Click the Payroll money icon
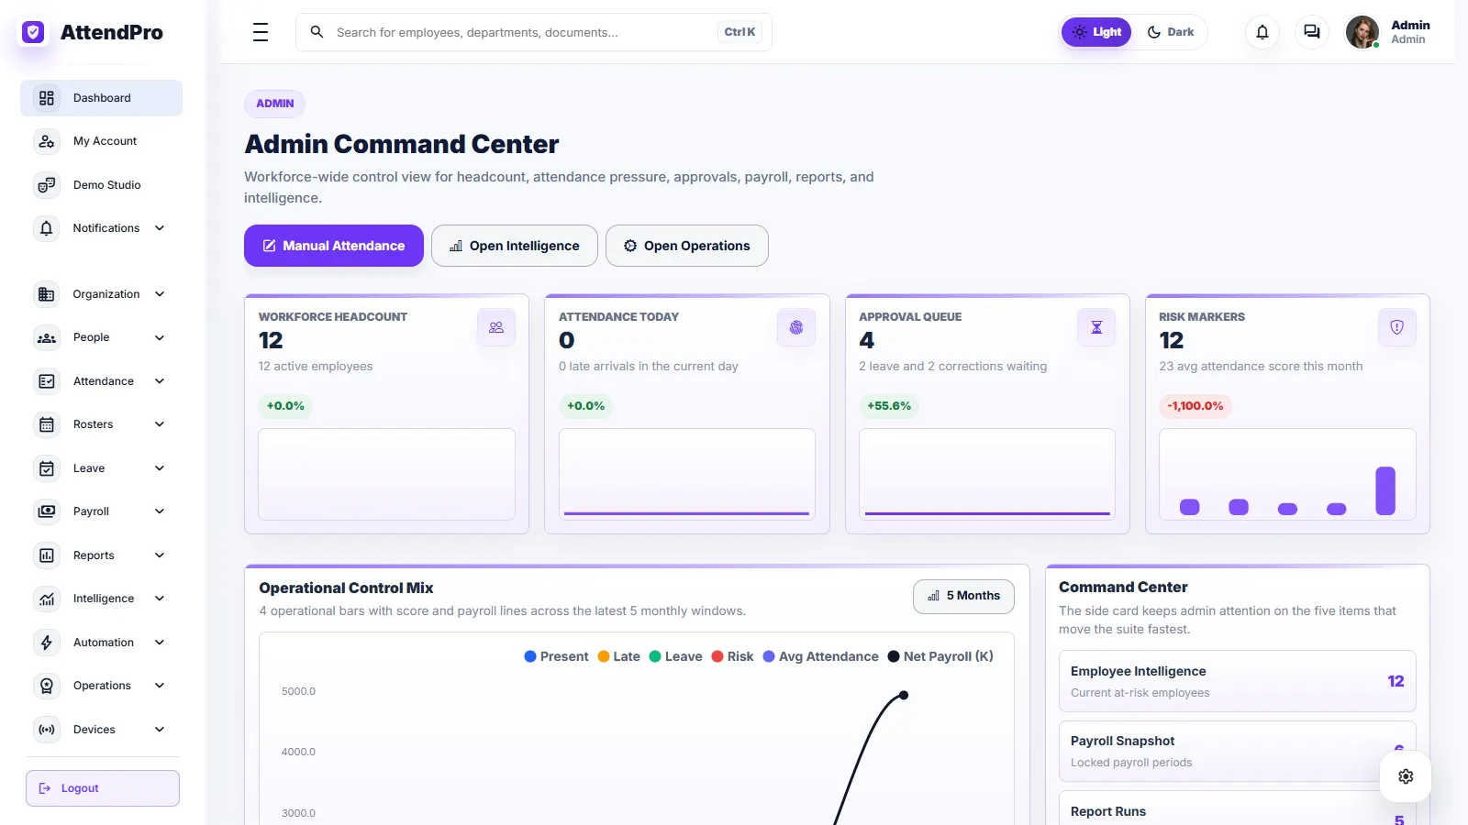The width and height of the screenshot is (1468, 825). coord(47,511)
